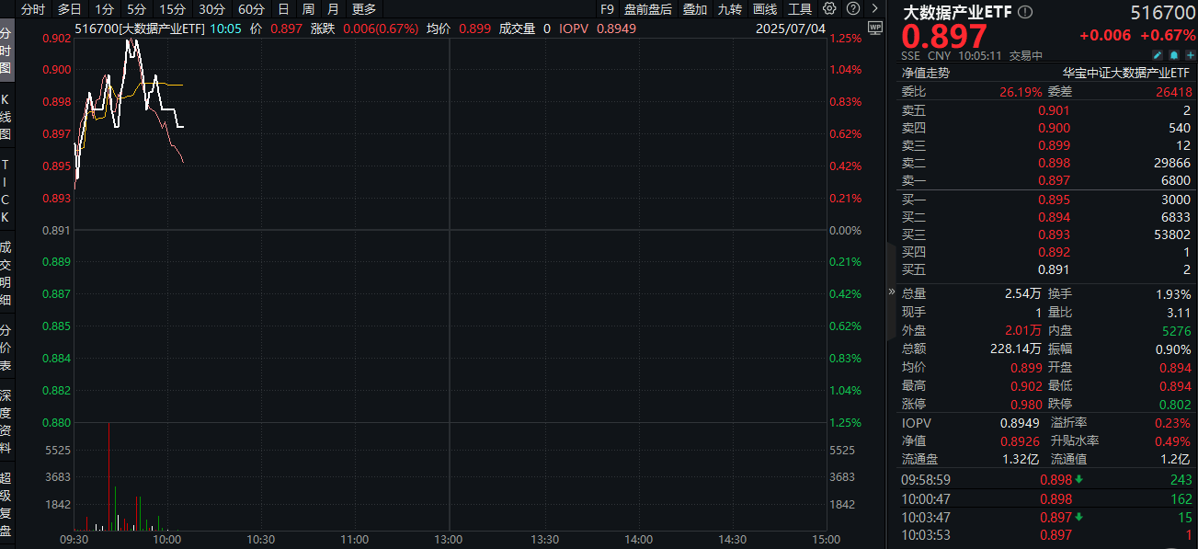The image size is (1198, 549).
Task: Click the 卖四 price 0.900
Action: click(x=1054, y=128)
